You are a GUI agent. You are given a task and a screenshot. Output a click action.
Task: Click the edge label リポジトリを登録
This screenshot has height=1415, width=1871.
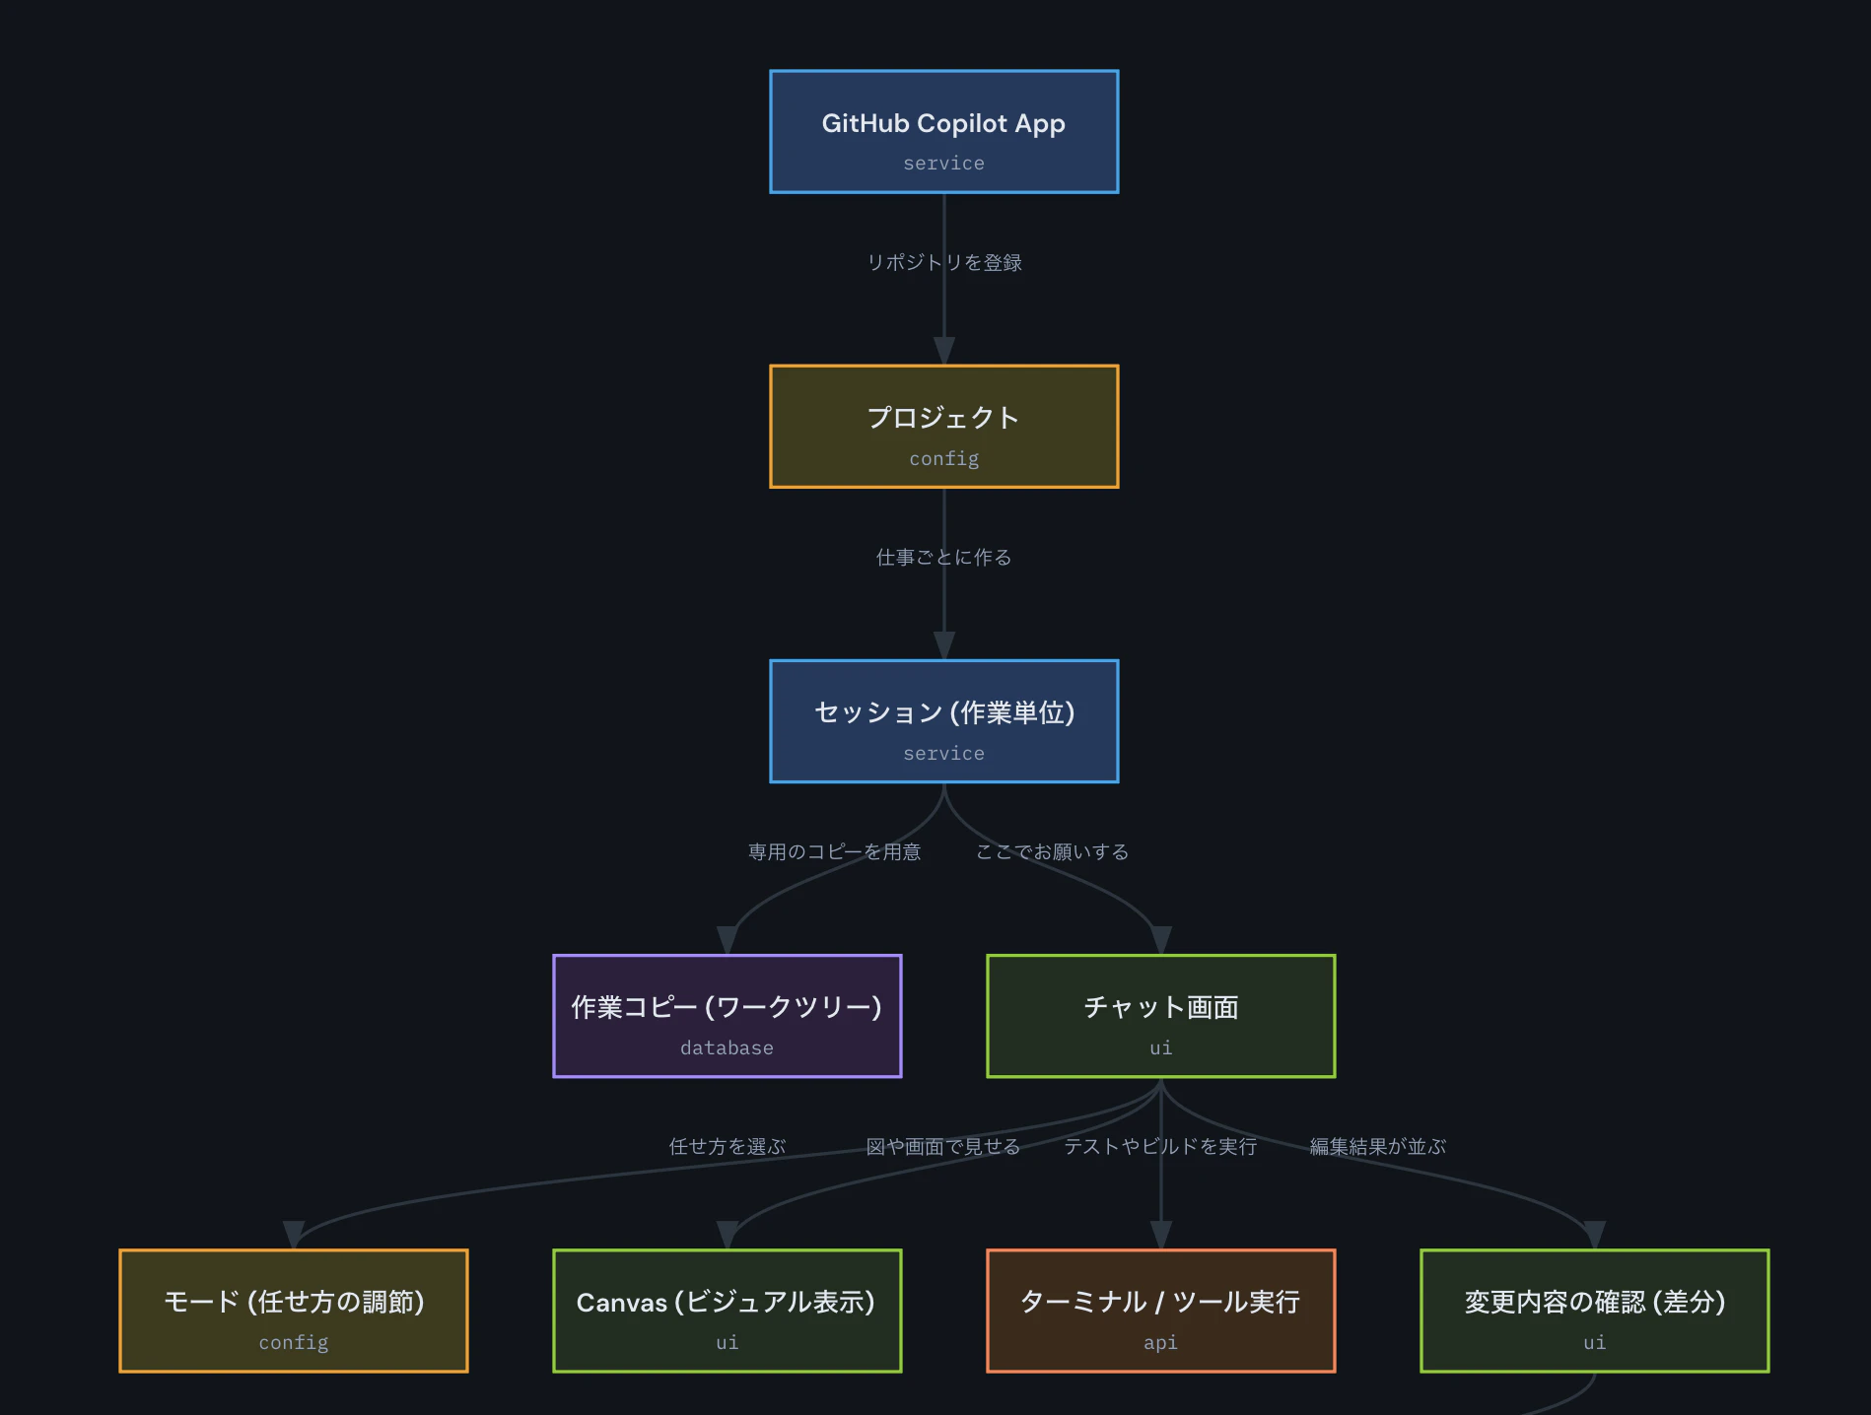[x=944, y=262]
